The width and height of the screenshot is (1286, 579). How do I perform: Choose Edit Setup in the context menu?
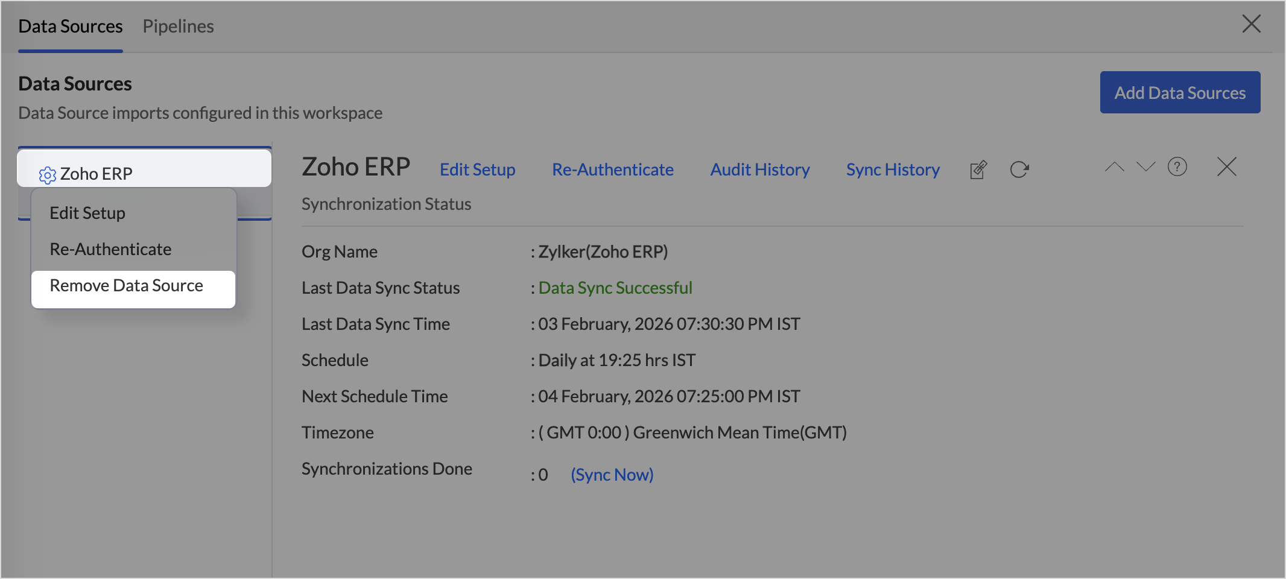pyautogui.click(x=87, y=214)
